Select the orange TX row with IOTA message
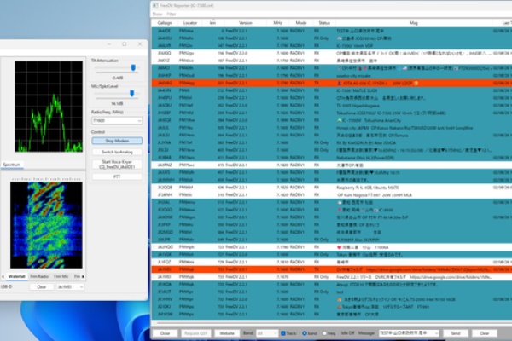 (x=332, y=83)
